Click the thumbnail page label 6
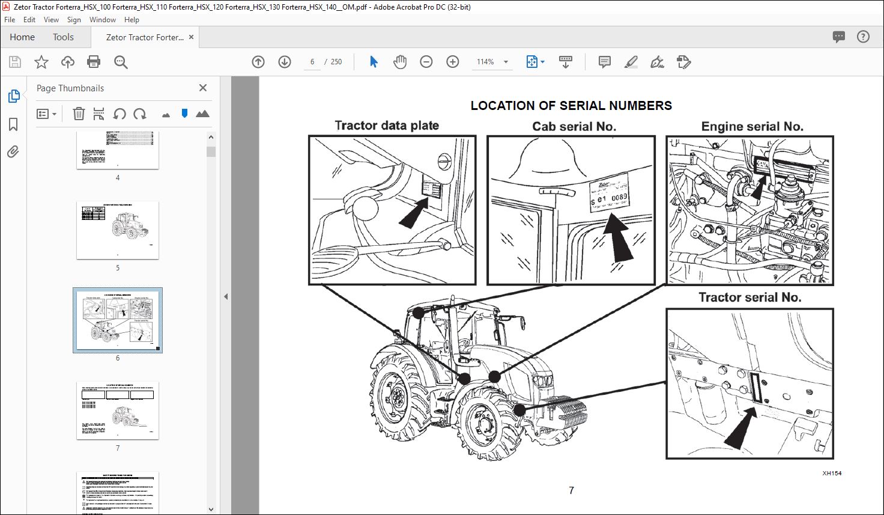Image resolution: width=884 pixels, height=515 pixels. point(118,358)
